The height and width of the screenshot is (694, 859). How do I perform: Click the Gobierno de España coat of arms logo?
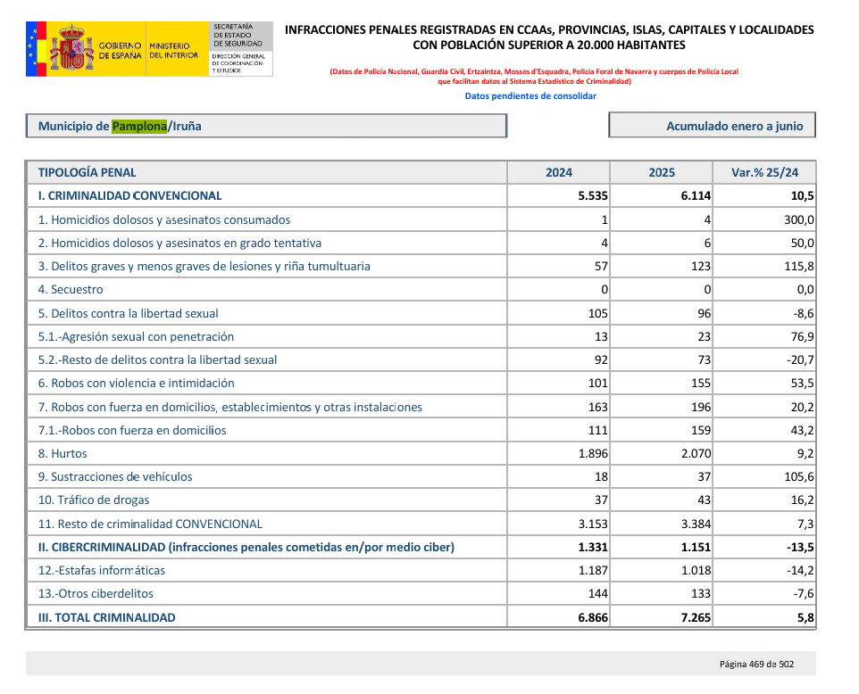click(71, 48)
